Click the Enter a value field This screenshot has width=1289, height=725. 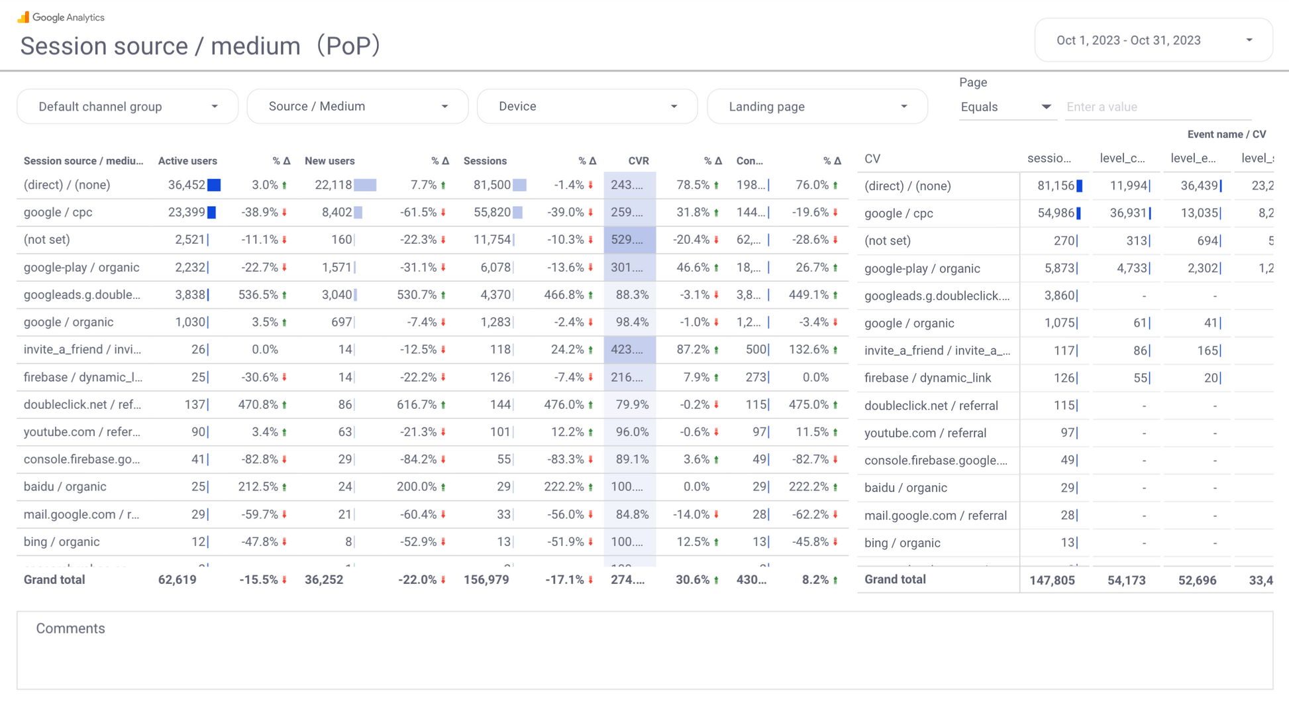(x=1158, y=107)
